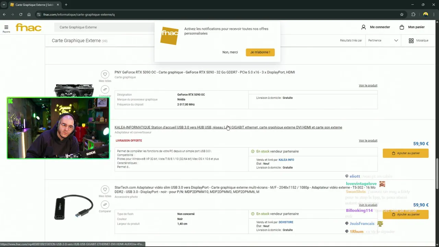Click the streamer webcam overlay
The width and height of the screenshot is (439, 247).
pos(58,128)
